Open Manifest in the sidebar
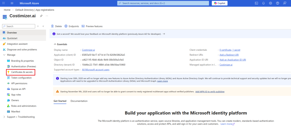Screen dimensions: 291x130 (x=16, y=112)
